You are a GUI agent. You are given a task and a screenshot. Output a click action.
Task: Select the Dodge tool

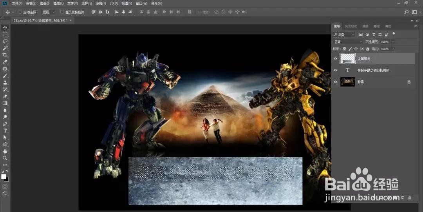tap(5, 117)
